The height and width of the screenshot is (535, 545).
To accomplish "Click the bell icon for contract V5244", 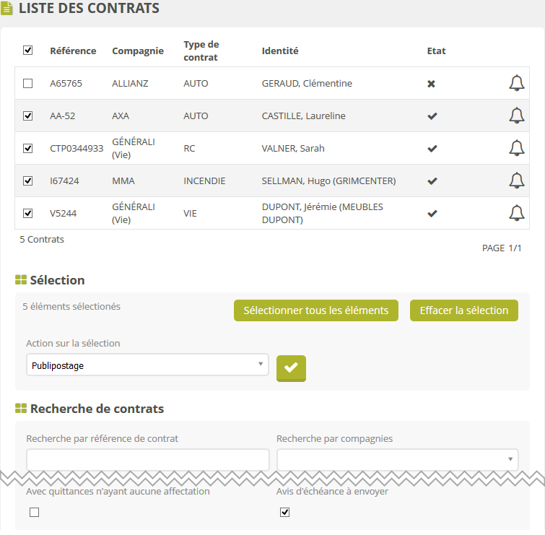I will click(x=516, y=213).
